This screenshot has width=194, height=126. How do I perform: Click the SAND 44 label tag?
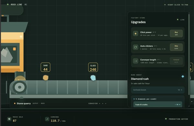click(45, 67)
